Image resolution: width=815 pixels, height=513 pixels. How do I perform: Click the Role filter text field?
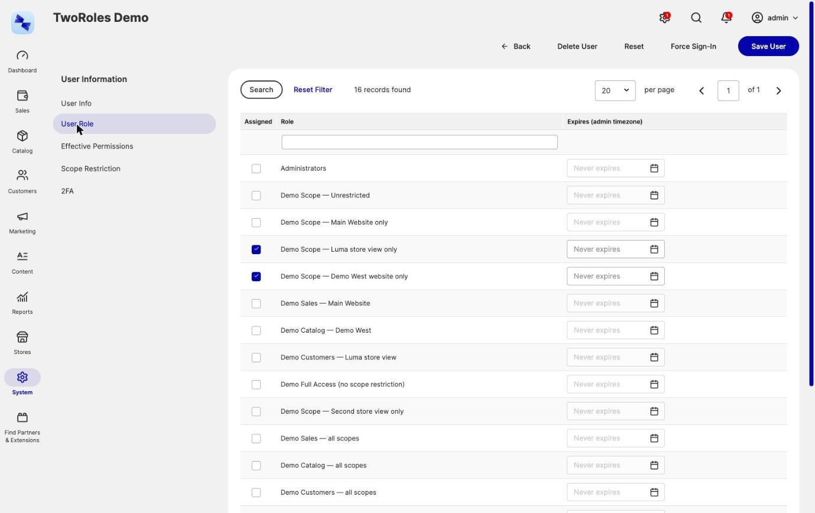coord(420,142)
